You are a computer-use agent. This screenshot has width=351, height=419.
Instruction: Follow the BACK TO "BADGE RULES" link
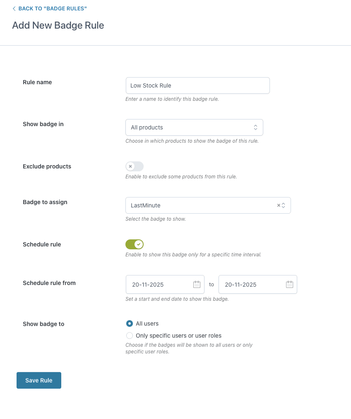52,8
